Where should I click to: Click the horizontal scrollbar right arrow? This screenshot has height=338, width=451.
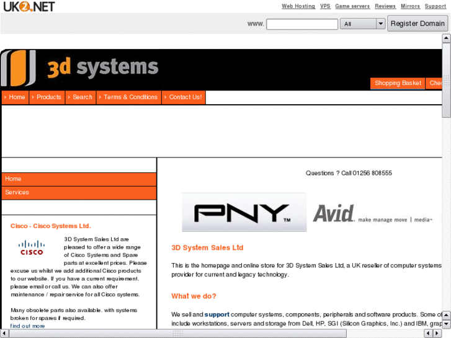[437, 334]
